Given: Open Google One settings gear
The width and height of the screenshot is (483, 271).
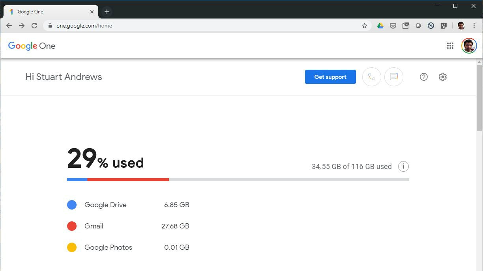Looking at the screenshot, I should 443,77.
